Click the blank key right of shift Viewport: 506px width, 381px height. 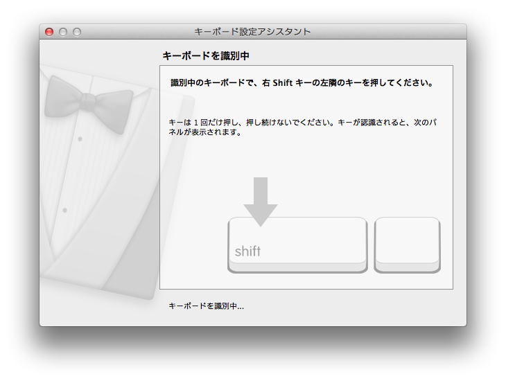[x=408, y=245]
